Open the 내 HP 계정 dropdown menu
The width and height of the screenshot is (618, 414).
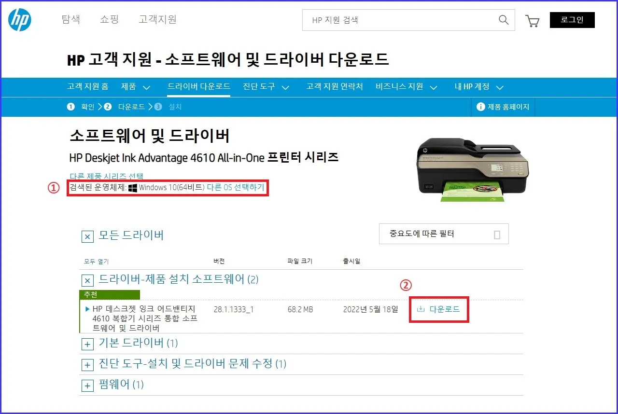(x=479, y=87)
